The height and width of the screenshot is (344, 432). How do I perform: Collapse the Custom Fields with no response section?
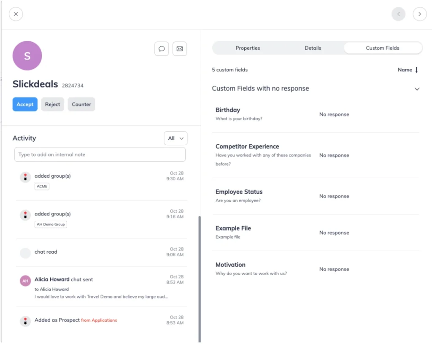click(x=417, y=89)
